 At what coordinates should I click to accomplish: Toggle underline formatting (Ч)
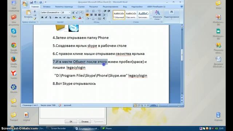[x=50, y=17]
